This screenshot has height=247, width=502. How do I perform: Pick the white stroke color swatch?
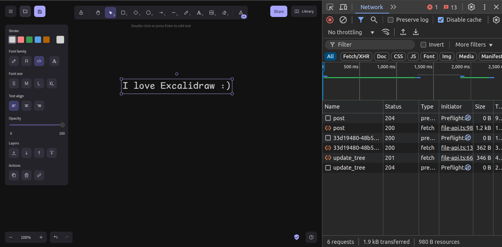point(12,40)
